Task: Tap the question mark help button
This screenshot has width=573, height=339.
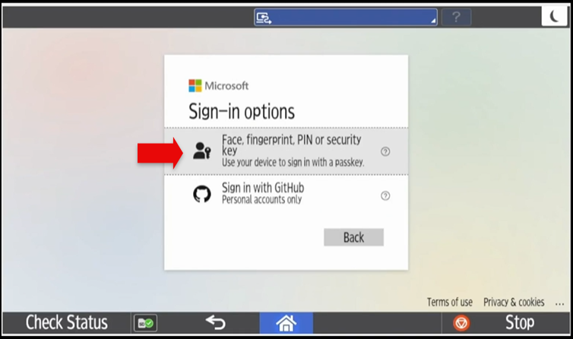Action: pos(456,17)
